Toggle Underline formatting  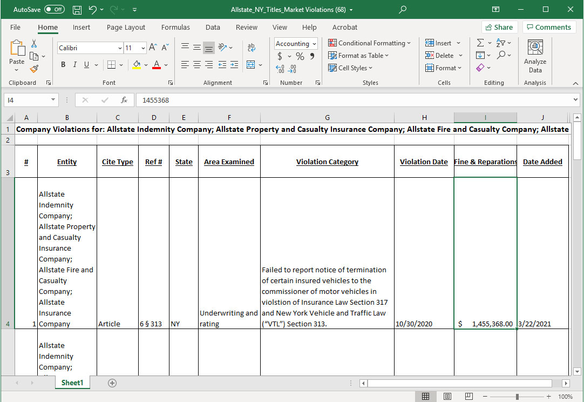(x=86, y=65)
